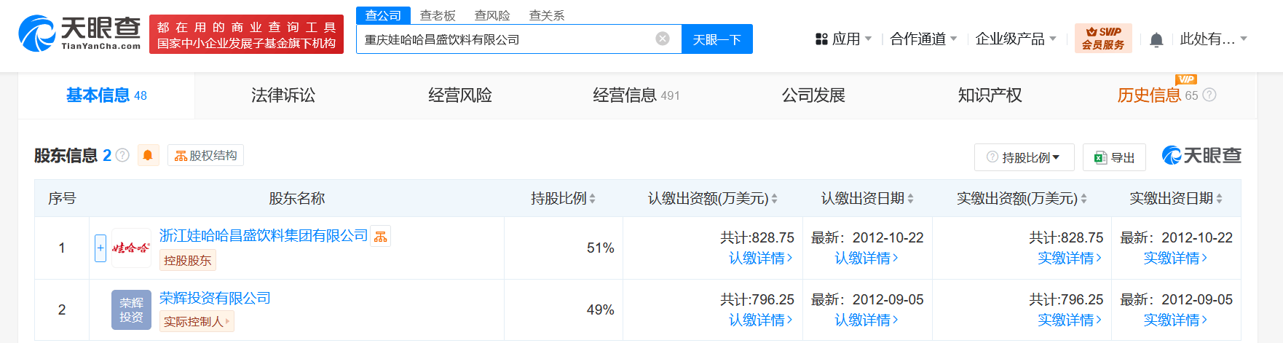The width and height of the screenshot is (1283, 343).
Task: Open 荣辉投资有限公司 link
Action: (x=215, y=298)
